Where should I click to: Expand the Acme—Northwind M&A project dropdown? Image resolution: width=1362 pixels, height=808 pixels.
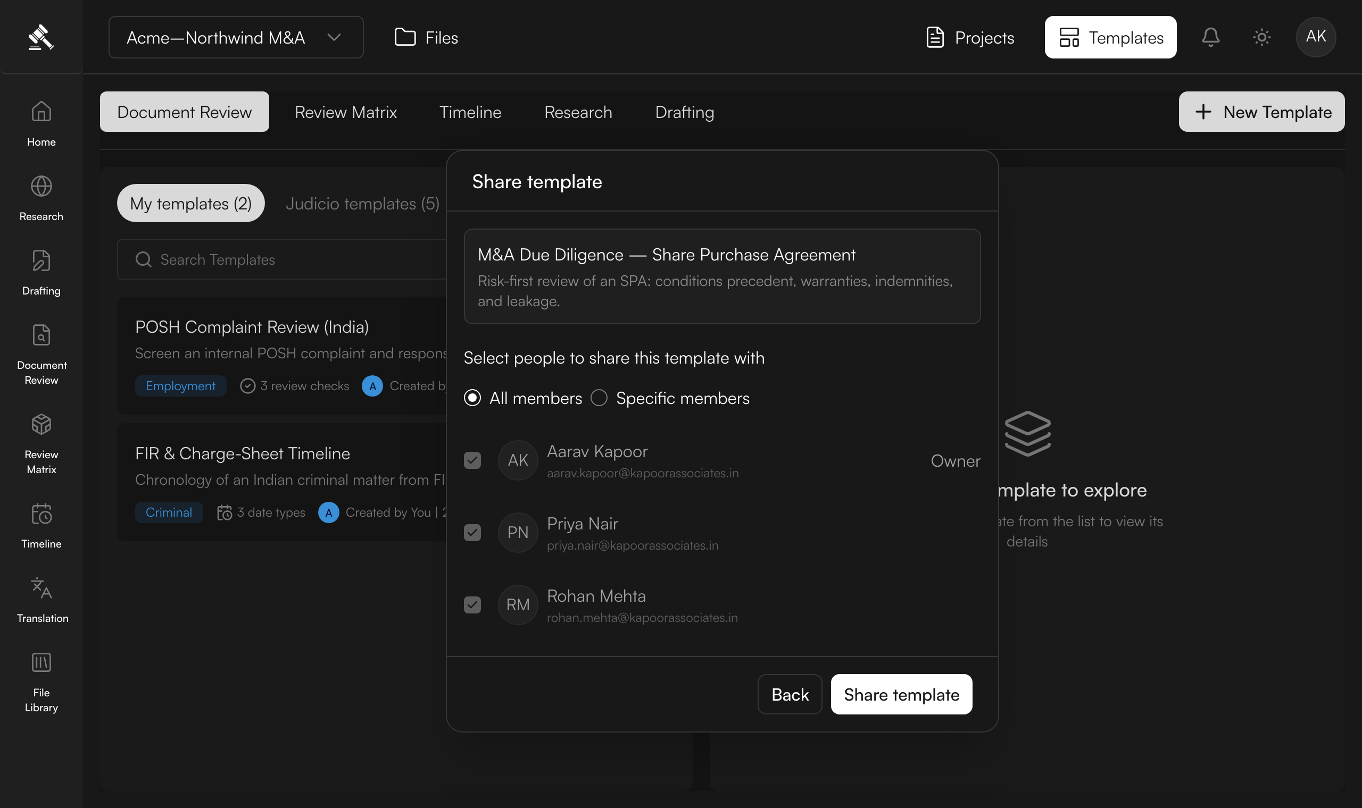pyautogui.click(x=236, y=37)
